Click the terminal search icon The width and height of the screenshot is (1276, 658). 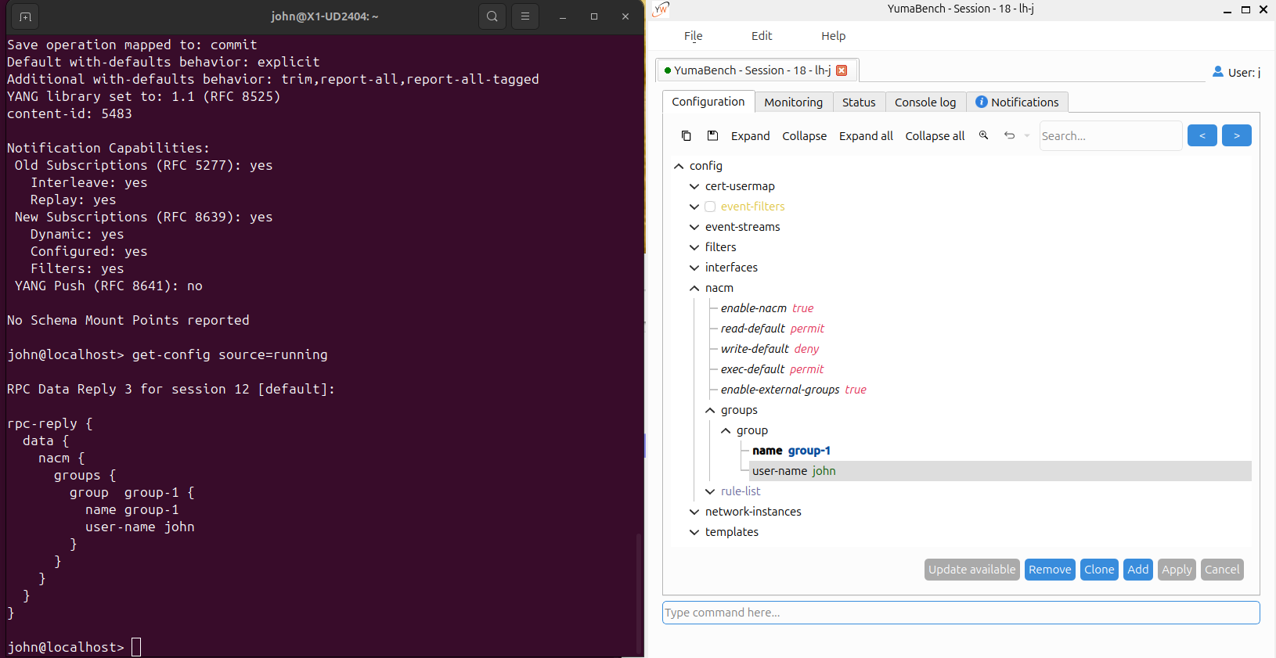pyautogui.click(x=492, y=16)
